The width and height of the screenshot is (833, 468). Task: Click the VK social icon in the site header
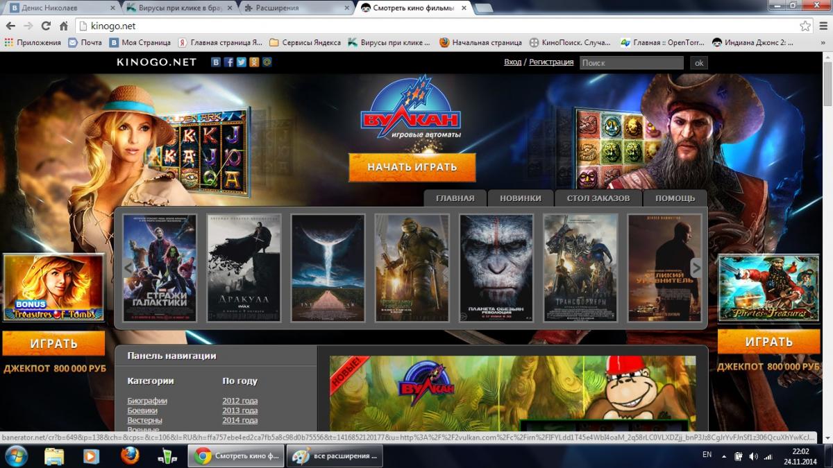pos(216,62)
